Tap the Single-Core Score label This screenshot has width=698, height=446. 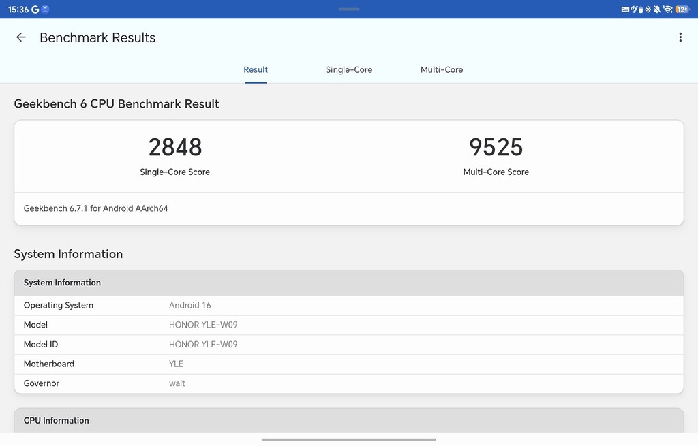175,172
